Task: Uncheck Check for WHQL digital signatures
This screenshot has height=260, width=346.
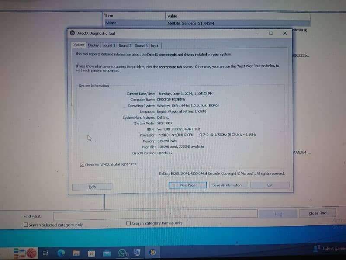Action: 82,165
